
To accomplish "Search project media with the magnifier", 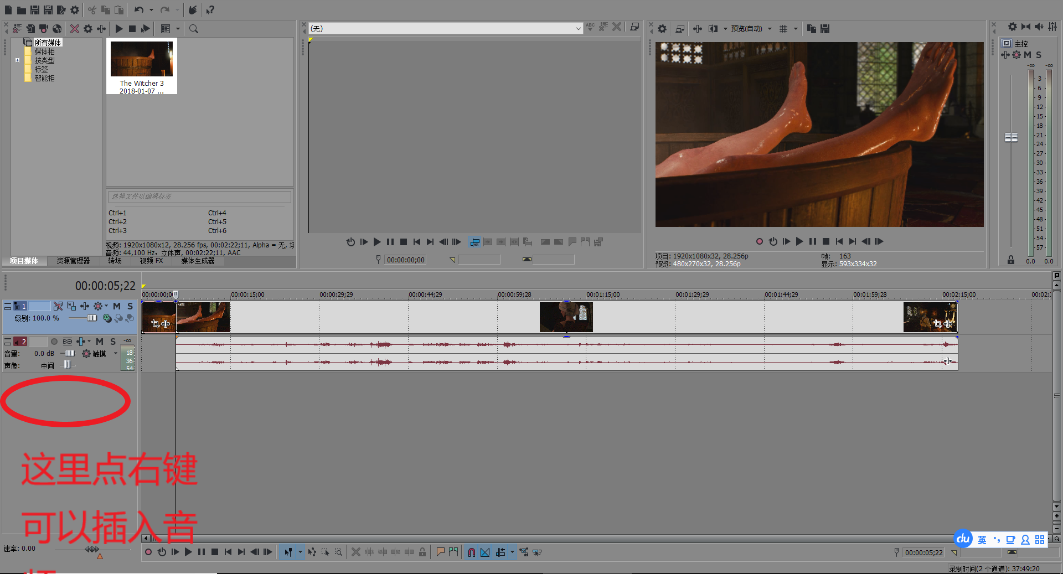I will coord(194,29).
